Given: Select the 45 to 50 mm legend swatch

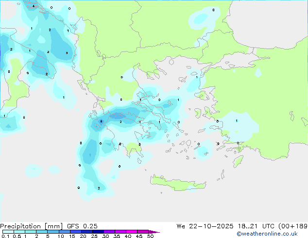Looking at the screenshot, I should (x=143, y=232).
